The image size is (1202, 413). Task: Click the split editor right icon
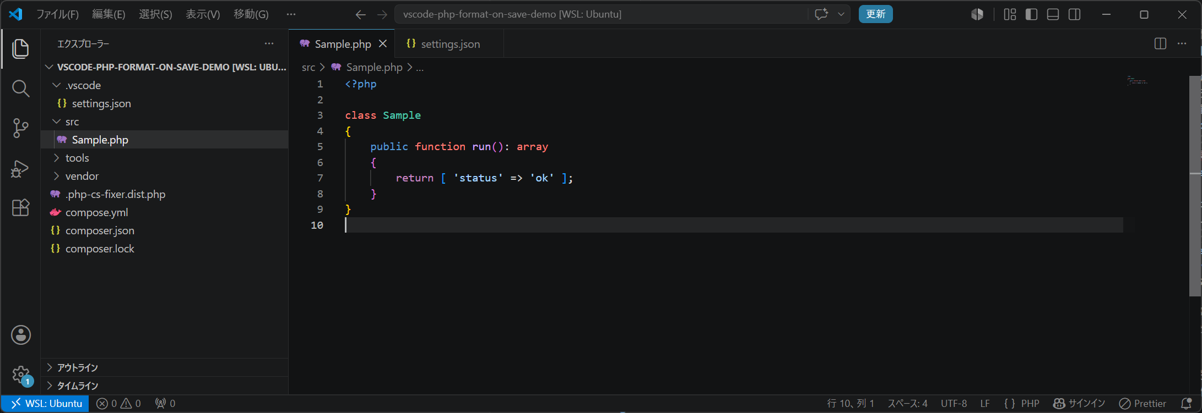click(x=1160, y=43)
